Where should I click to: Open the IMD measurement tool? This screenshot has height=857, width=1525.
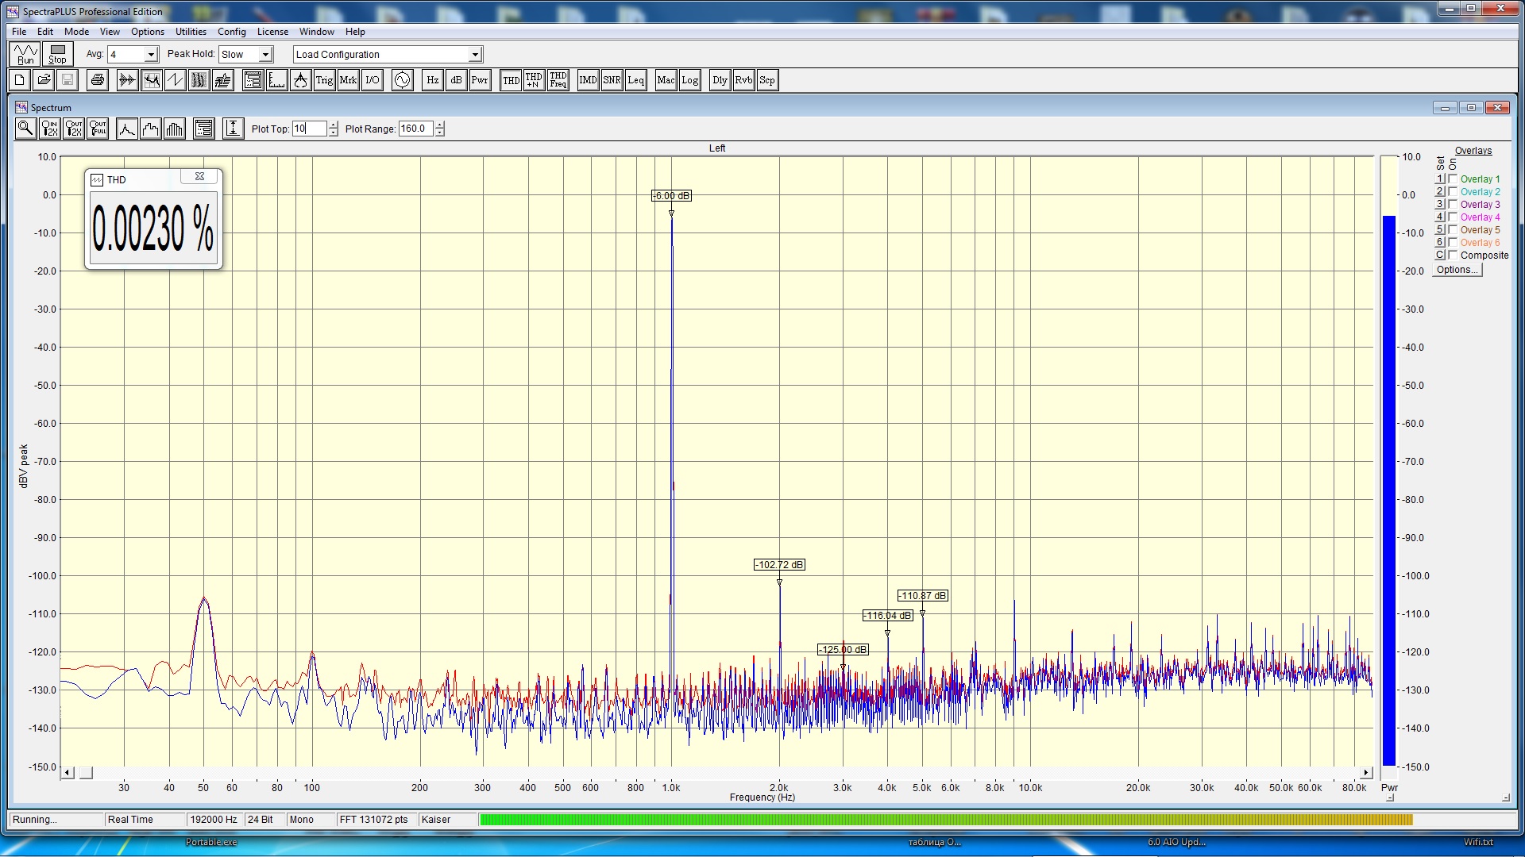point(588,80)
